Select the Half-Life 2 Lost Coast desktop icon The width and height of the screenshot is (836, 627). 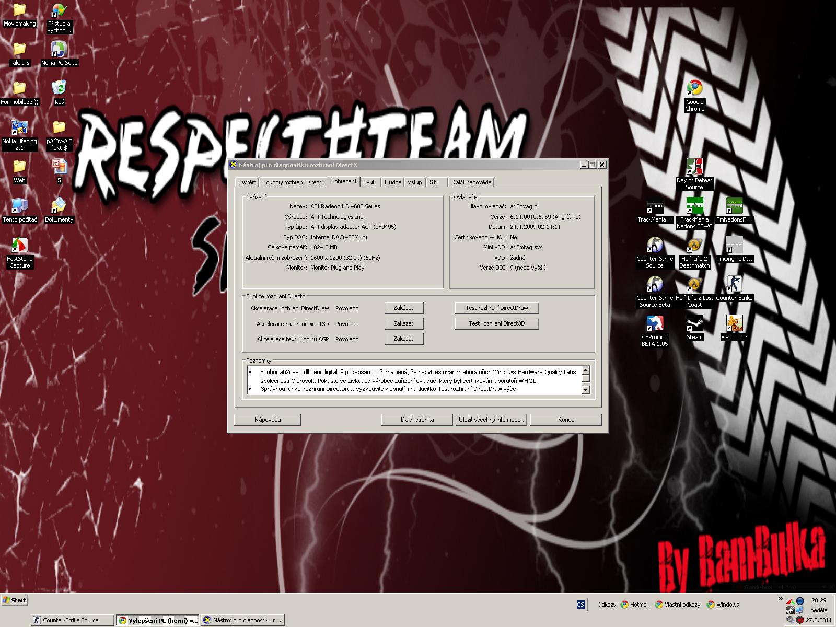[x=694, y=292]
